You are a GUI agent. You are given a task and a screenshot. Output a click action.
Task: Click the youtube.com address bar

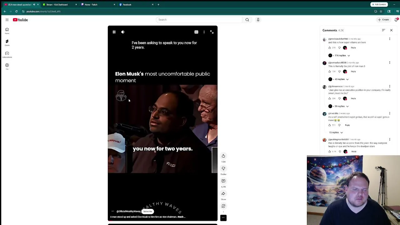click(43, 12)
